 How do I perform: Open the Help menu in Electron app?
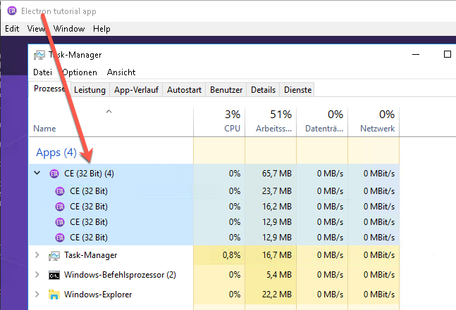pyautogui.click(x=101, y=29)
